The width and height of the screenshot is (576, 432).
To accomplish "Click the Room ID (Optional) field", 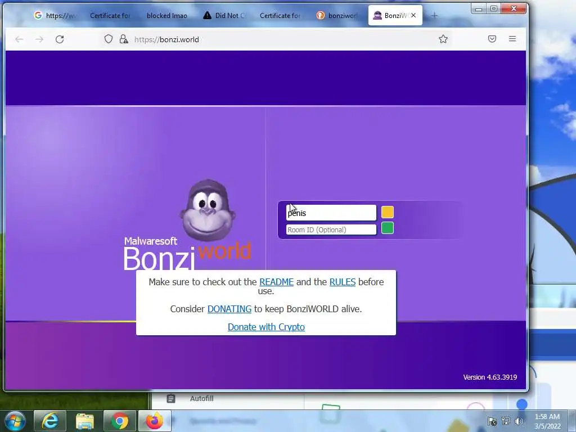I will click(x=331, y=229).
